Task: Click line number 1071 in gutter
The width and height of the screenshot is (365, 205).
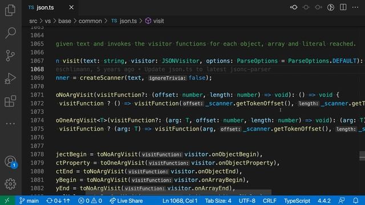Action: click(x=37, y=95)
